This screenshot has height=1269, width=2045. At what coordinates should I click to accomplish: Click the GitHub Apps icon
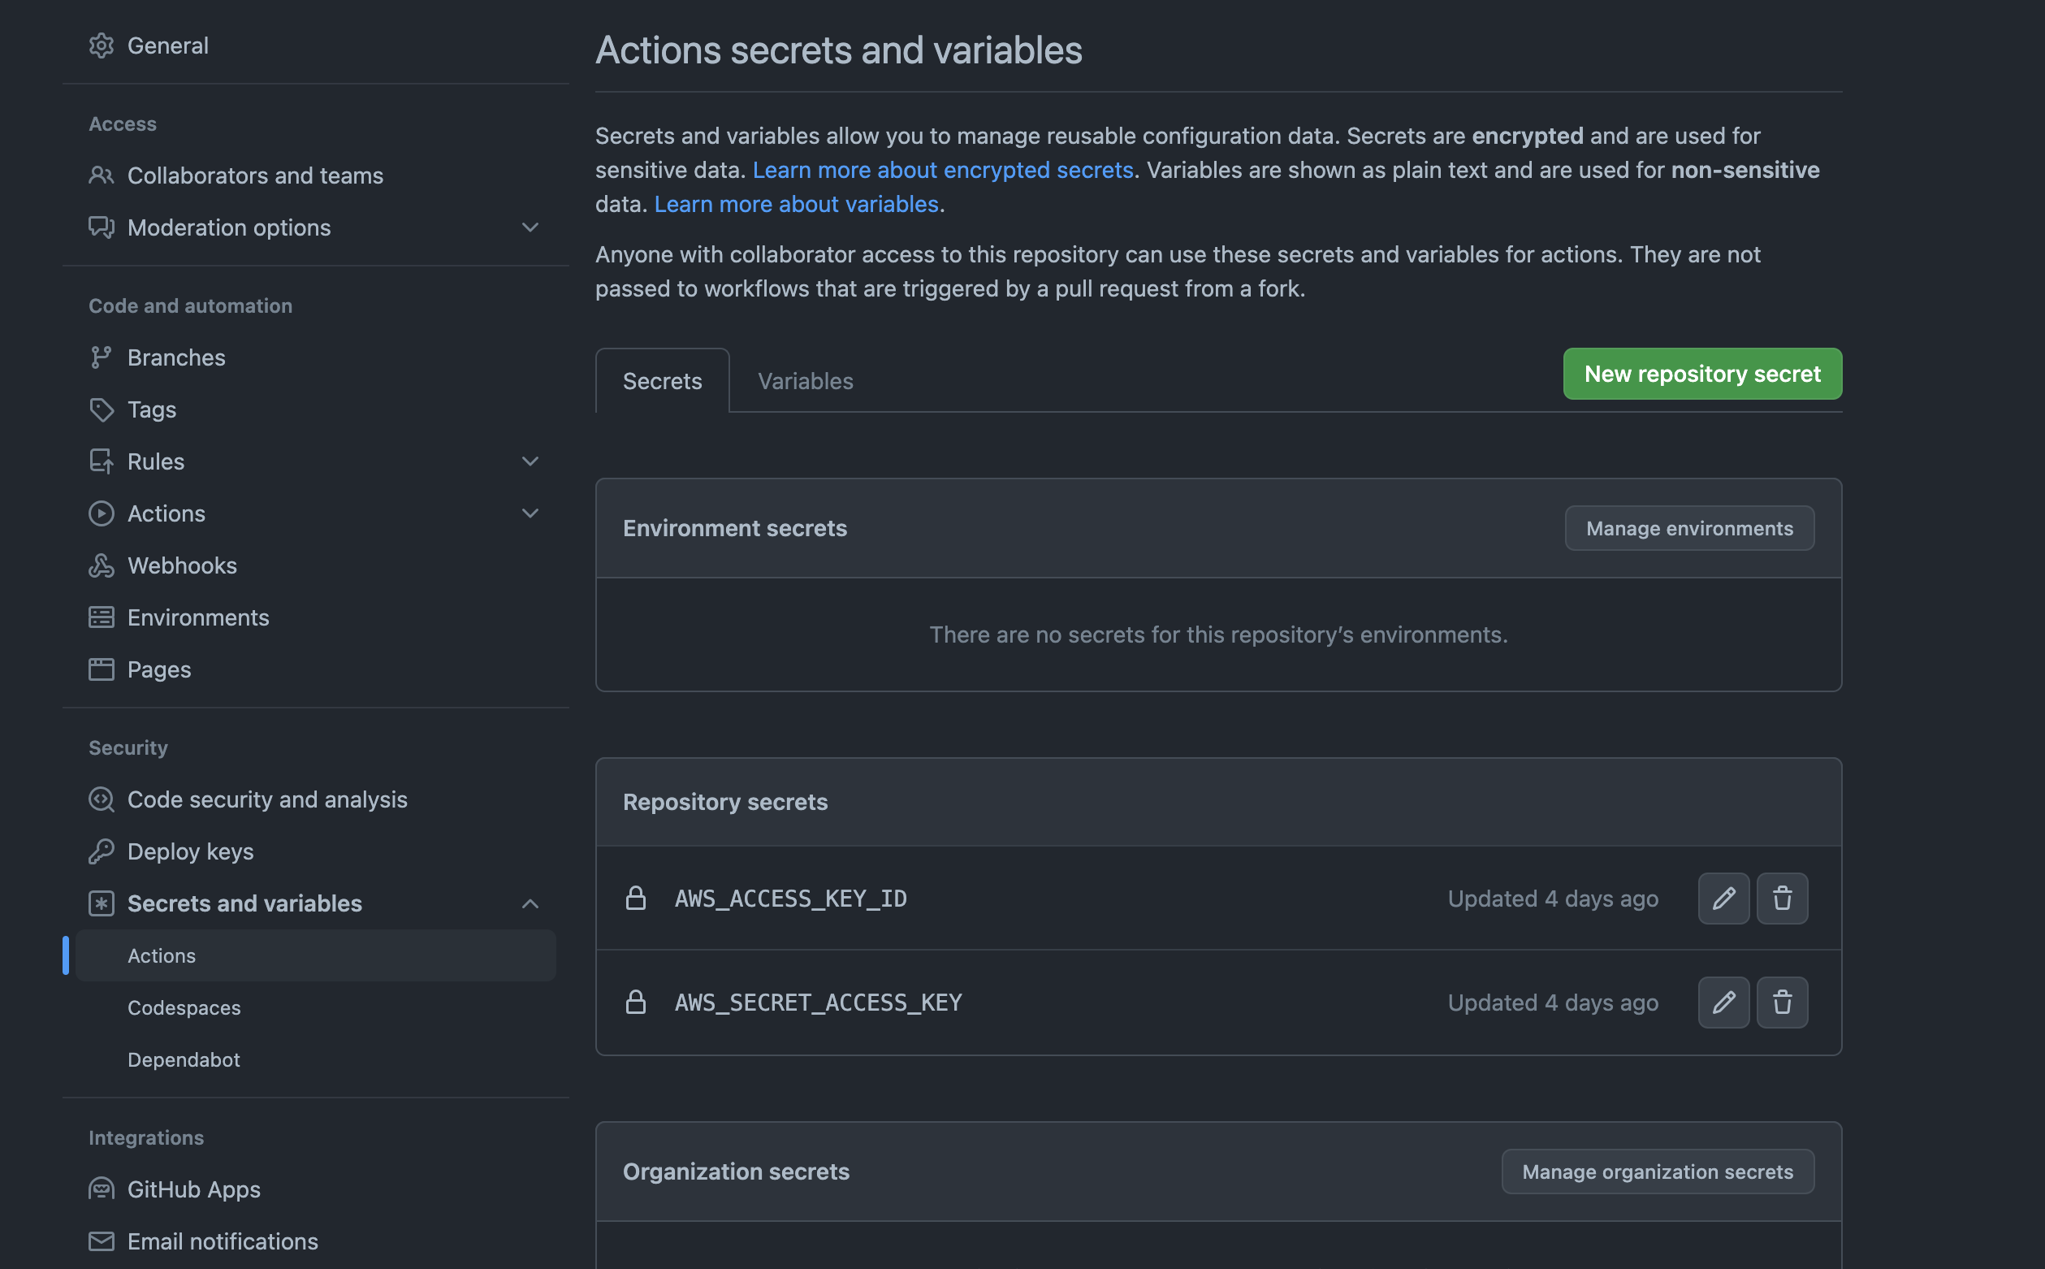[101, 1189]
